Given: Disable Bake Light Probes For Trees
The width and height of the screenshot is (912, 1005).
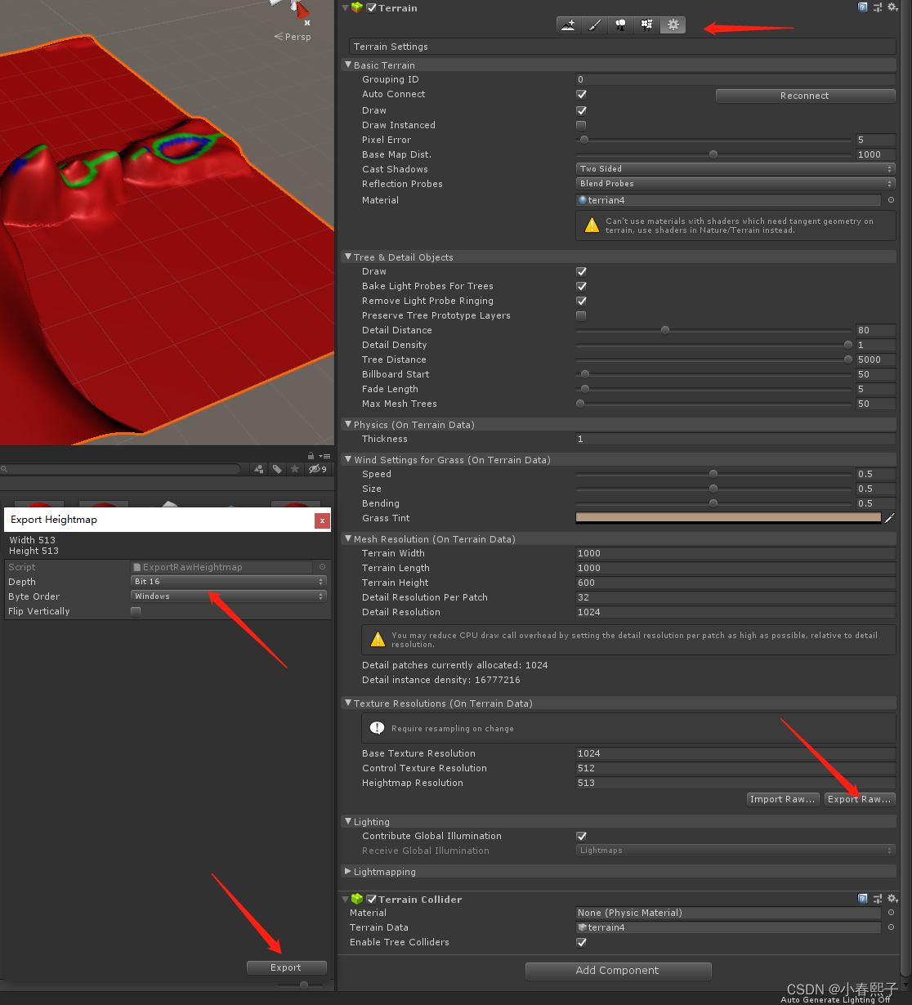Looking at the screenshot, I should click(x=581, y=286).
